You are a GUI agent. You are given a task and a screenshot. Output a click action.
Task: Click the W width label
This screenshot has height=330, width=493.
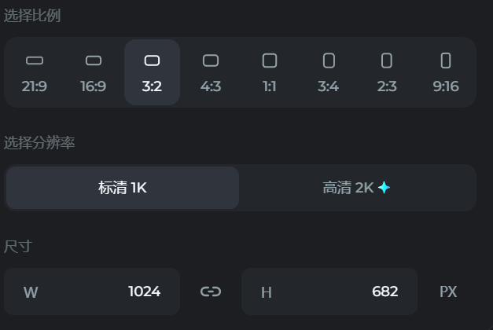pyautogui.click(x=31, y=292)
